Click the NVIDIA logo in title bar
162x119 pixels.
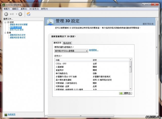4,5
